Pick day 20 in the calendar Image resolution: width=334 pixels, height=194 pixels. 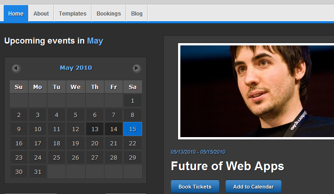[95, 143]
